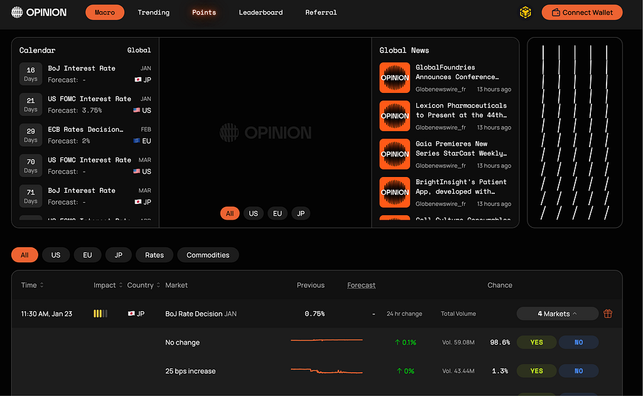The height and width of the screenshot is (396, 643).
Task: Click Connect Wallet button
Action: pyautogui.click(x=582, y=13)
